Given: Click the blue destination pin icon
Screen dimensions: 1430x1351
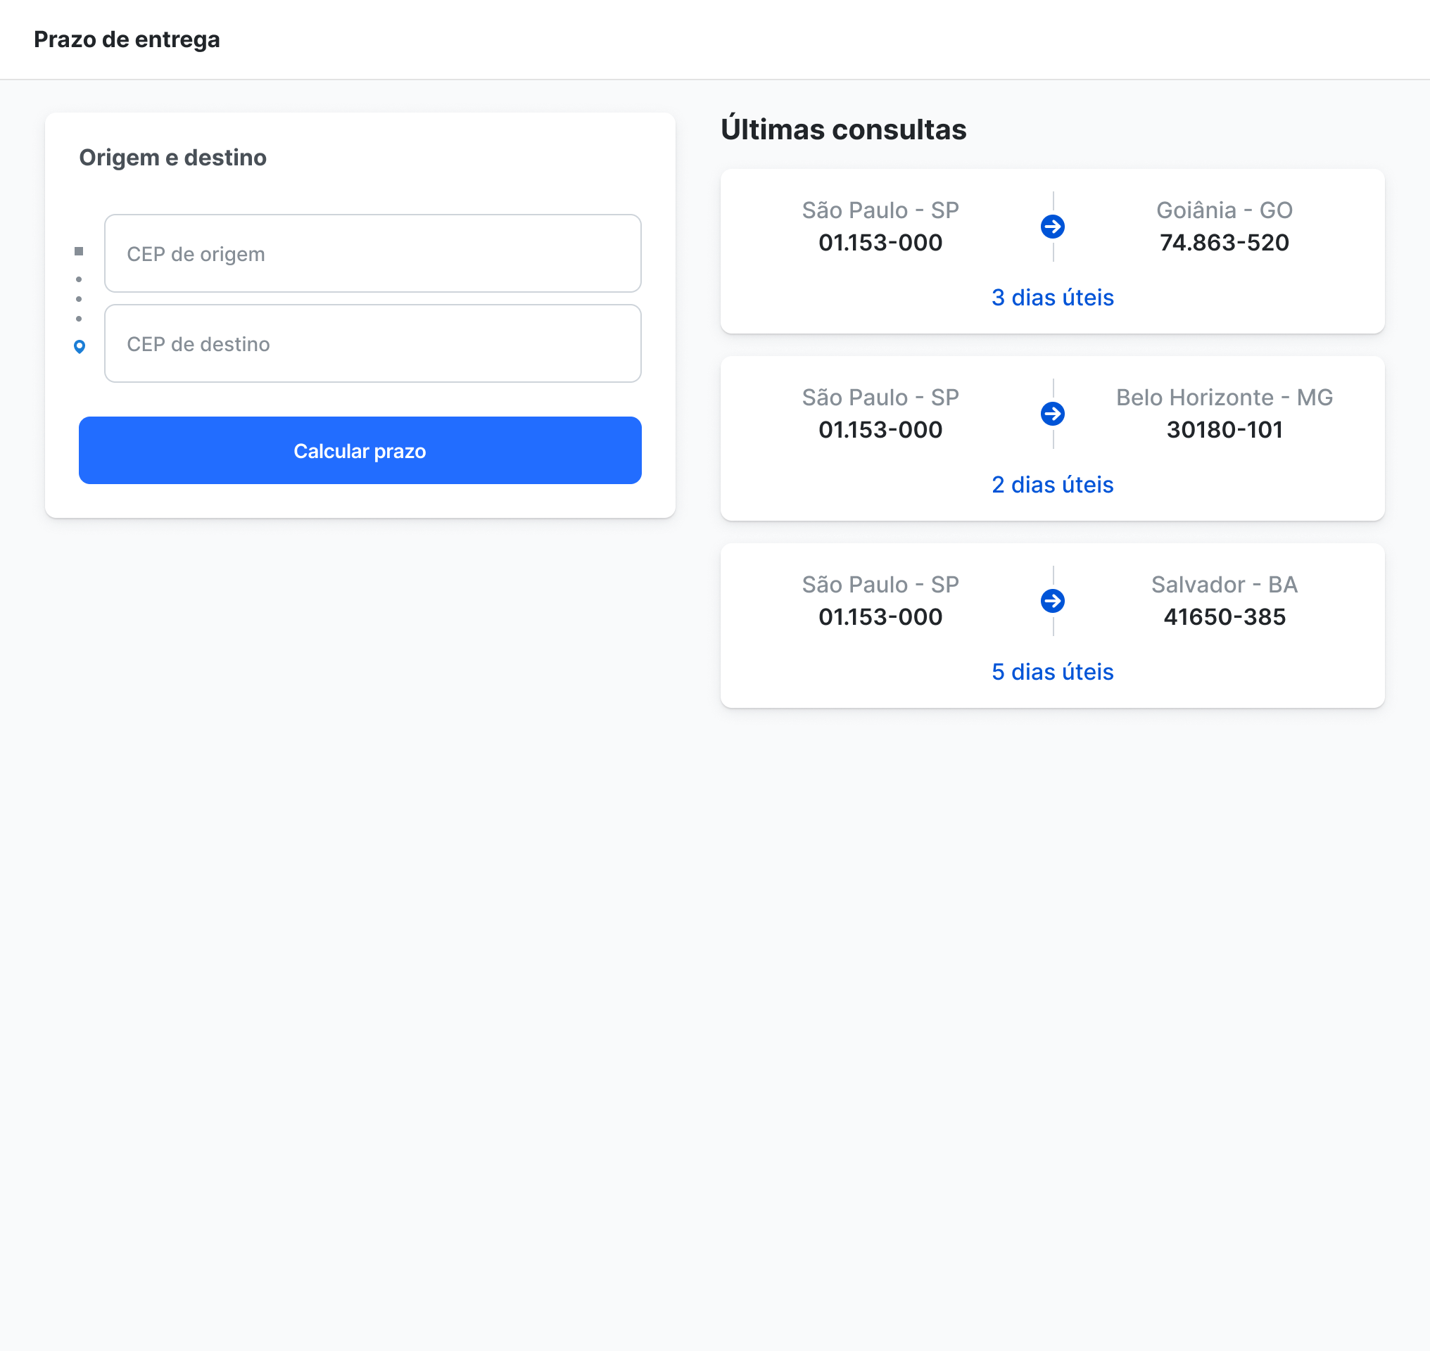Looking at the screenshot, I should click(80, 347).
